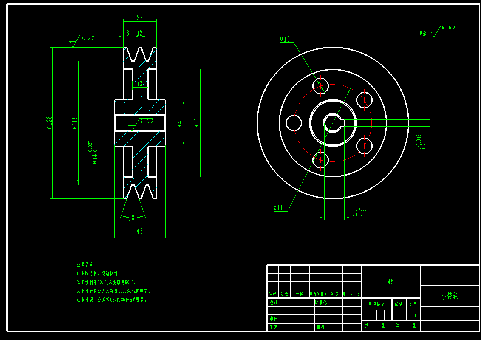Click the 17 keyway depth dimension
The height and width of the screenshot is (340, 481).
click(359, 212)
